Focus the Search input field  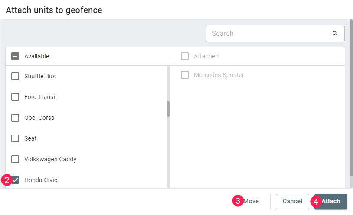[269, 33]
